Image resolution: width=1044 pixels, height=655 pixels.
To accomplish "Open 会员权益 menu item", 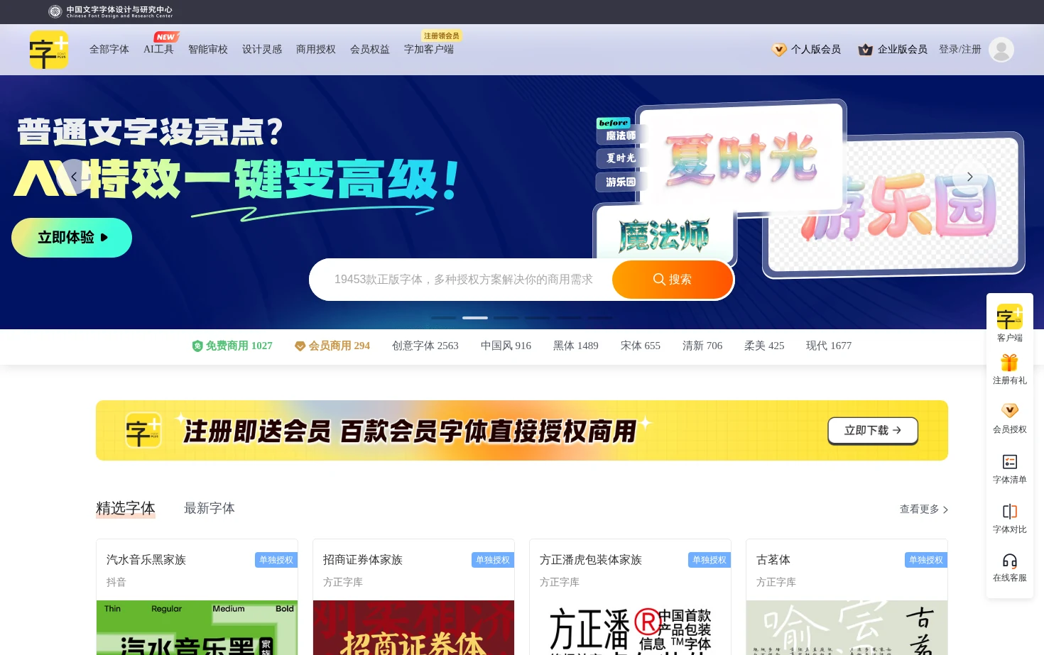I will click(370, 49).
